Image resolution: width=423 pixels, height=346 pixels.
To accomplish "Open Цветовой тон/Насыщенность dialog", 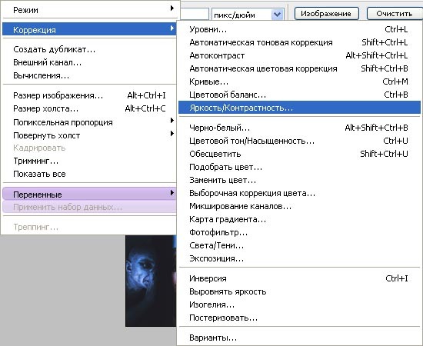I will coord(299,141).
